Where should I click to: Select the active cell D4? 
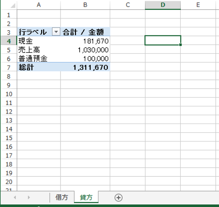point(163,41)
